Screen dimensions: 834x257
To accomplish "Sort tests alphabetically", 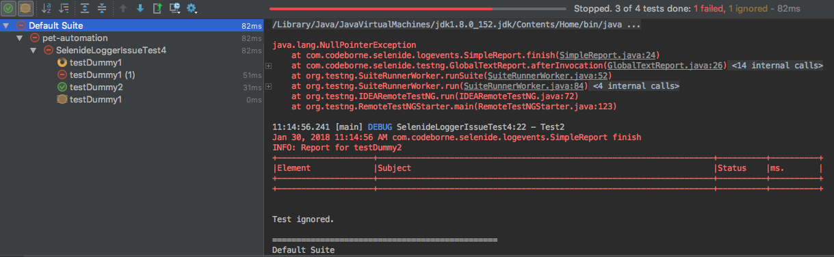I will pyautogui.click(x=47, y=9).
